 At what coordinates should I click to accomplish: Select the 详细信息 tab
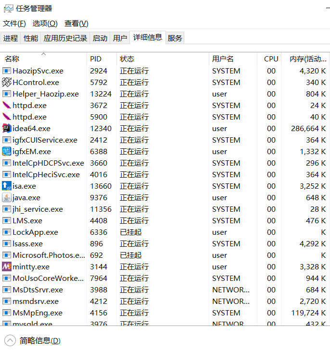coord(148,37)
